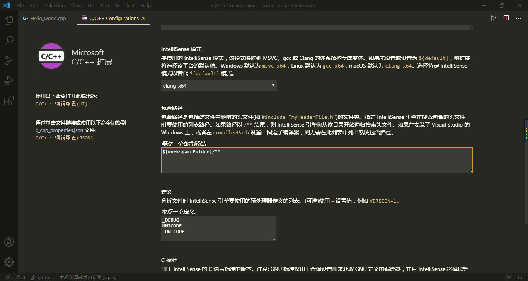
Task: Open the Selection menu
Action: pyautogui.click(x=55, y=6)
